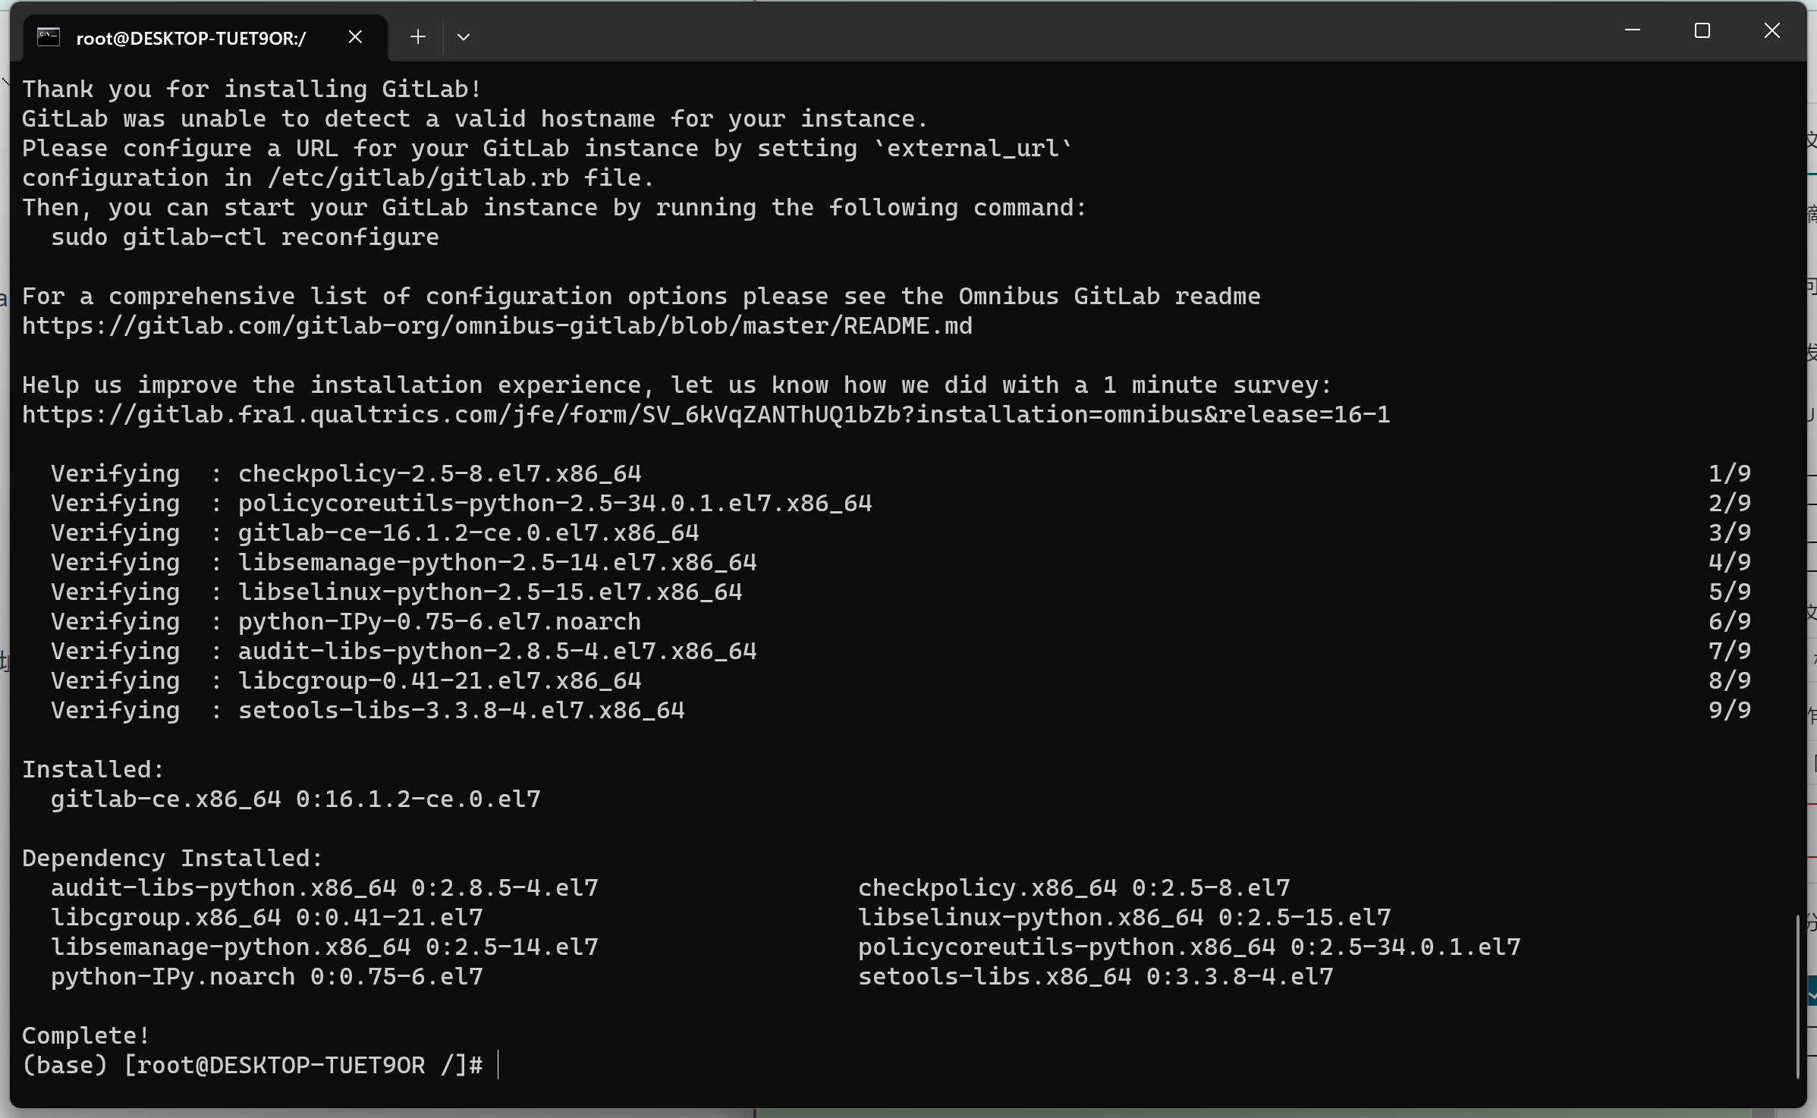This screenshot has height=1118, width=1817.
Task: Open the omnibus-gitlab README.md URL
Action: (x=497, y=326)
